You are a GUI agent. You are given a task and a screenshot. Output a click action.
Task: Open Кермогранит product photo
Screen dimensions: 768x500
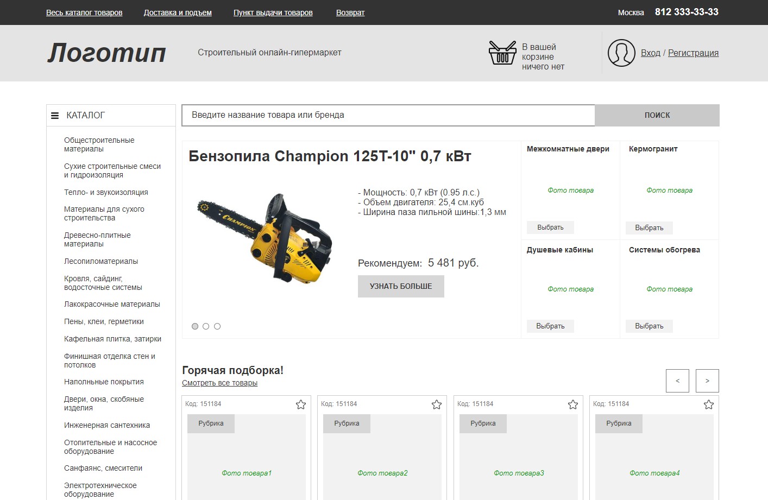click(669, 191)
